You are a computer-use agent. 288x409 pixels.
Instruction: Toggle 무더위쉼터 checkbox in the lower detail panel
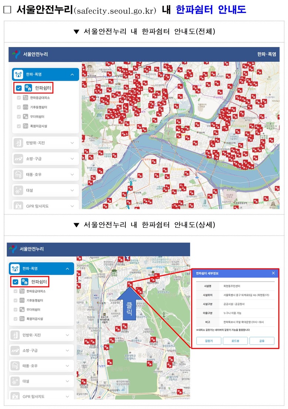click(x=16, y=309)
